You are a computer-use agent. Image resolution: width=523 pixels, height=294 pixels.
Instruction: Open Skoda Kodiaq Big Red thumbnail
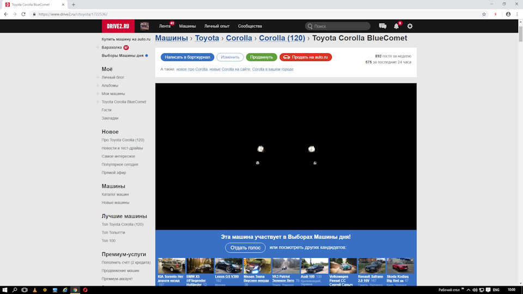(400, 266)
